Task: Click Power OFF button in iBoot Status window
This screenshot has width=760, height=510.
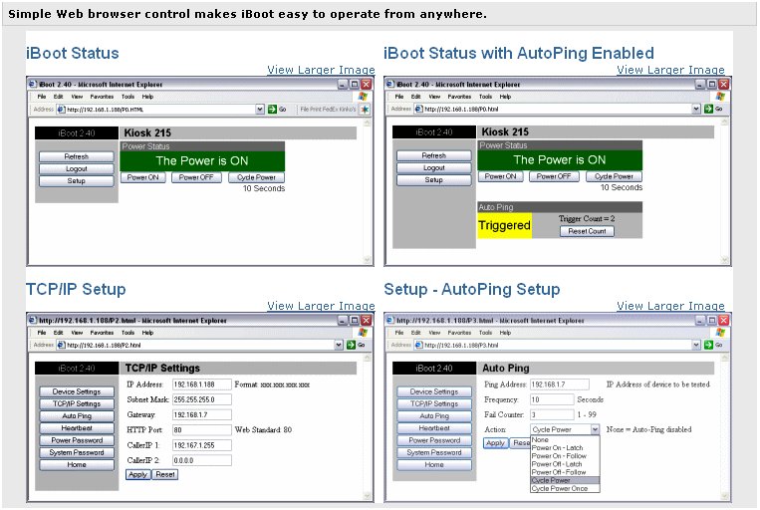Action: [196, 177]
